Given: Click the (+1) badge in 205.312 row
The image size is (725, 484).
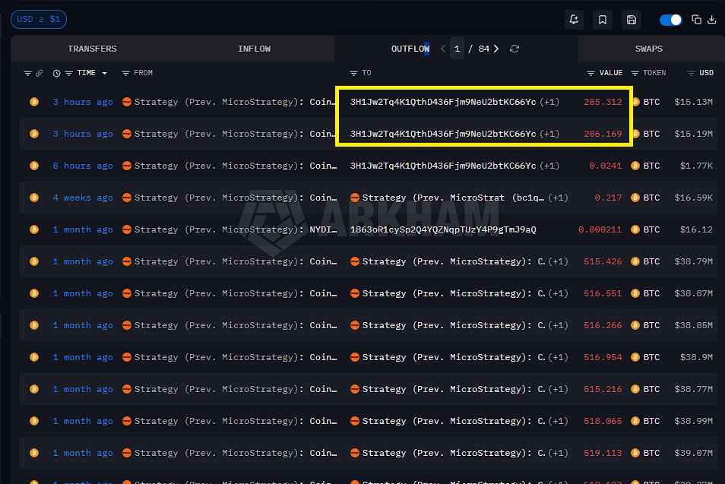Looking at the screenshot, I should click(549, 102).
